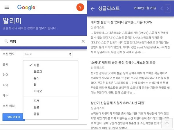
Task: Select 웹 in the source list
Action: pyautogui.click(x=35, y=85)
